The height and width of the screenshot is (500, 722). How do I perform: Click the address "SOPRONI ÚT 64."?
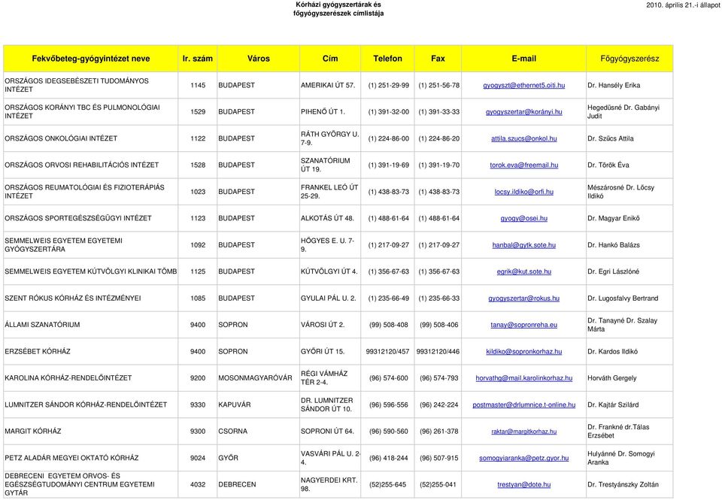click(x=327, y=432)
